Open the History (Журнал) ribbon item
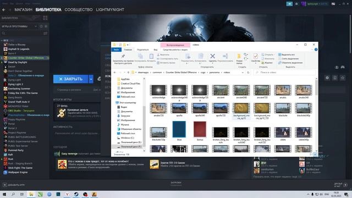Viewport: 352px width, 198px height. (267, 63)
